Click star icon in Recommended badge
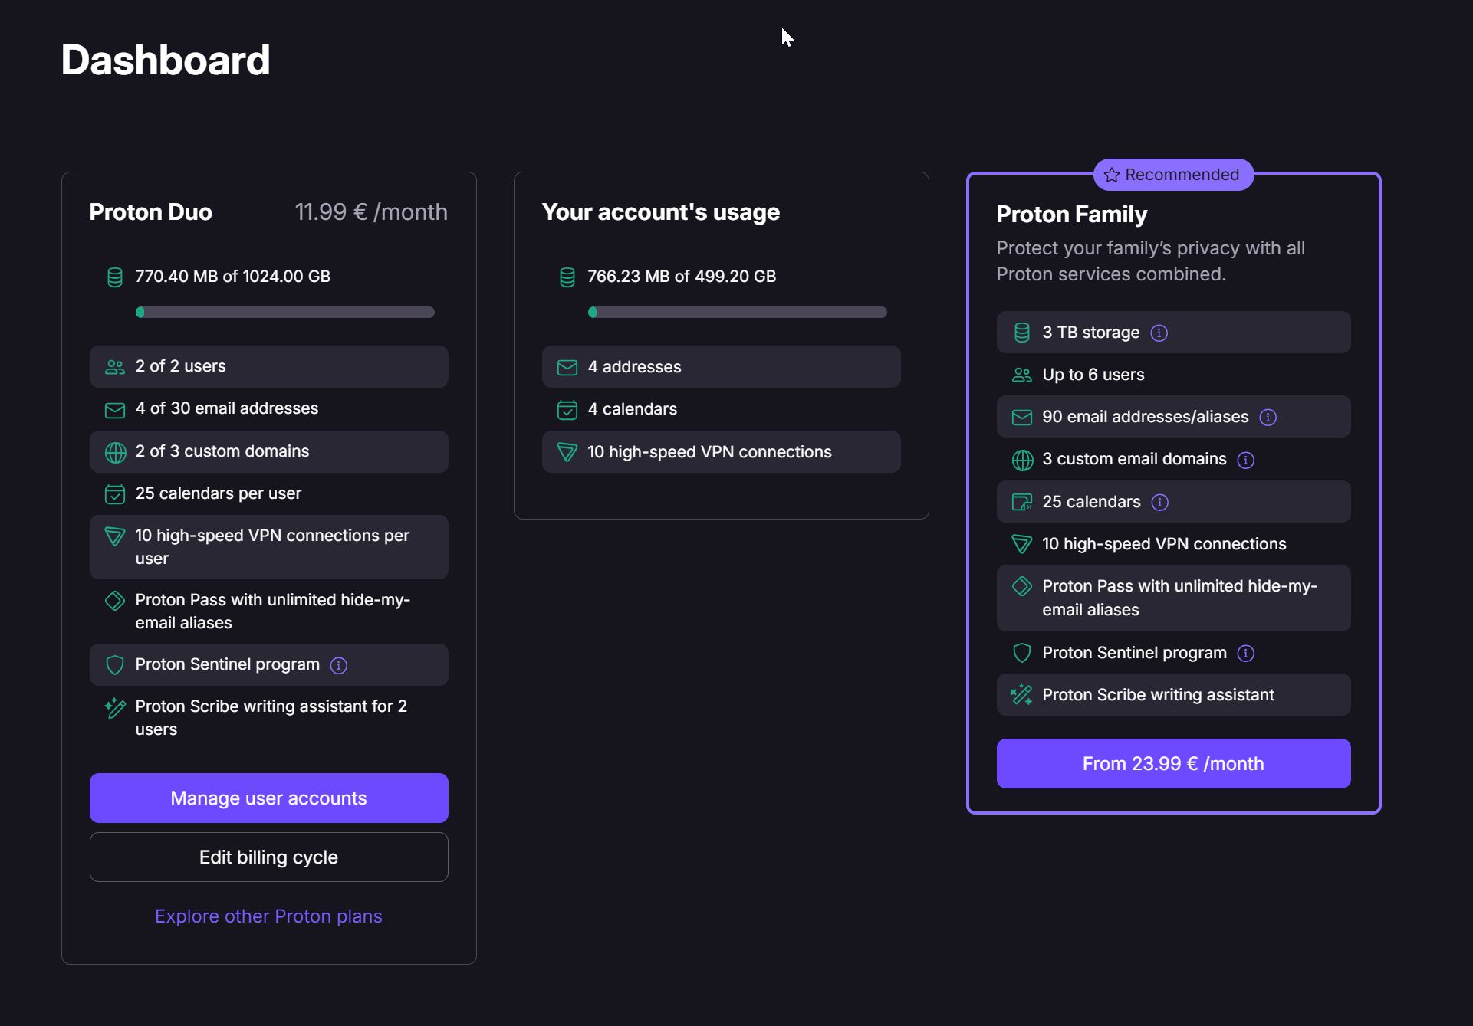This screenshot has width=1473, height=1026. point(1112,175)
